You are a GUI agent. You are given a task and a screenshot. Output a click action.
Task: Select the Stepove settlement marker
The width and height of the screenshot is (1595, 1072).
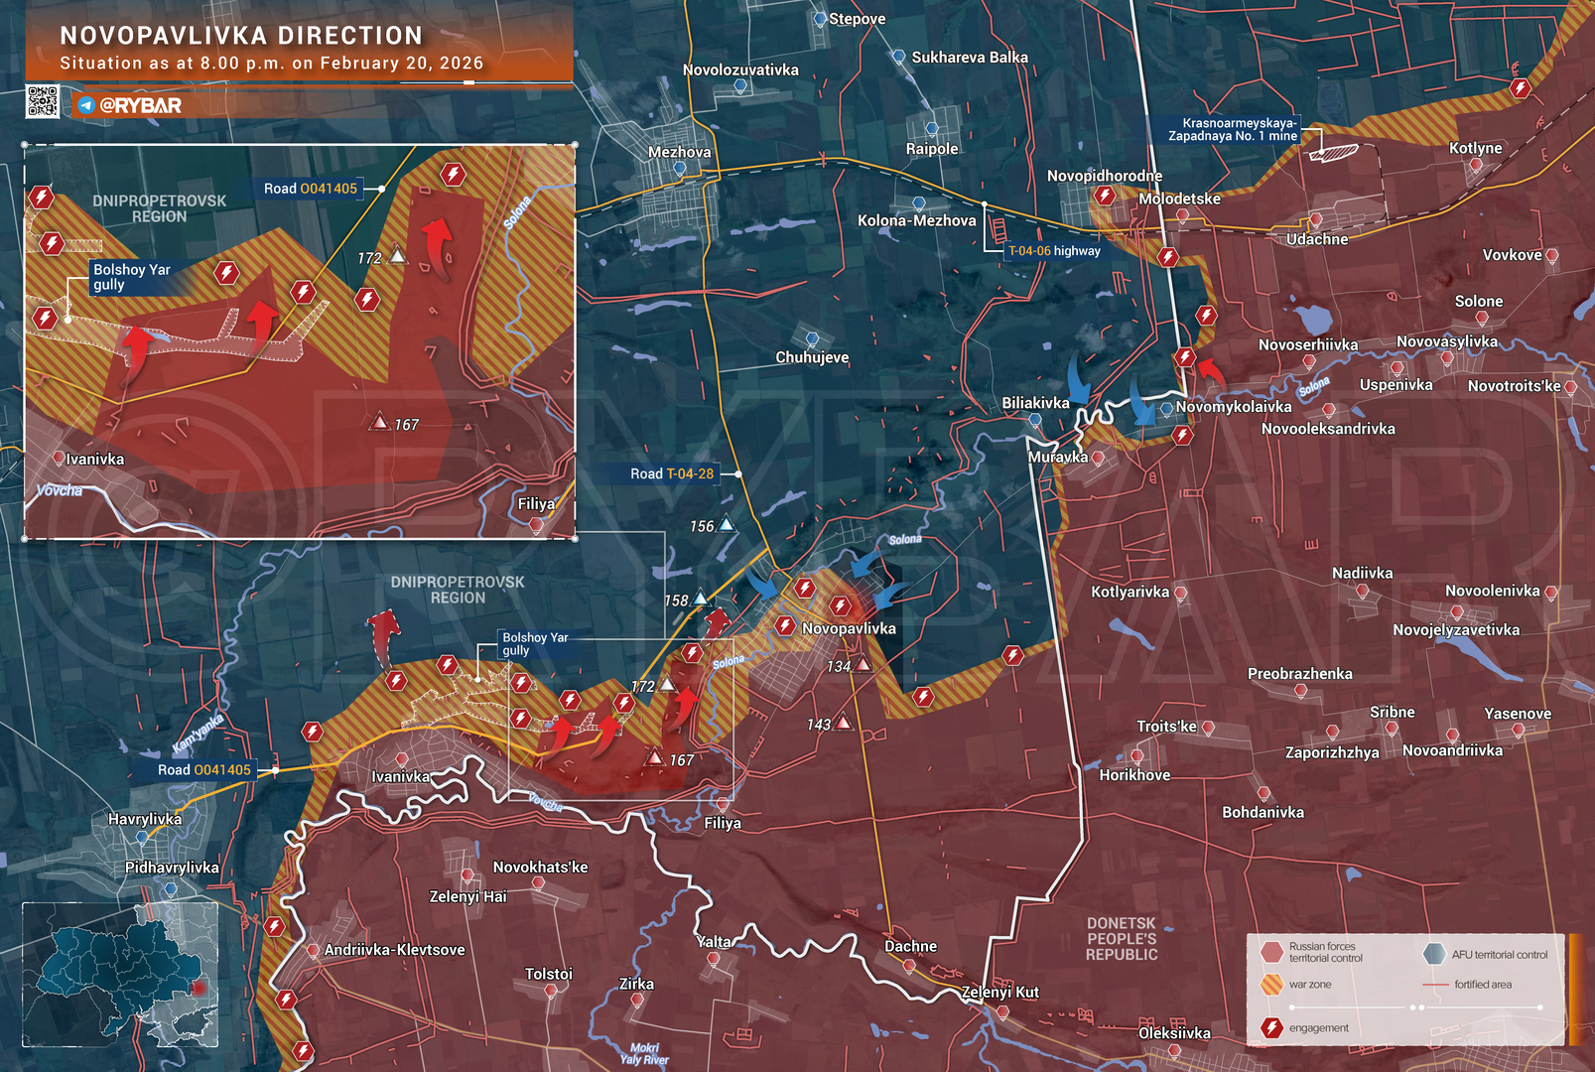pos(820,19)
